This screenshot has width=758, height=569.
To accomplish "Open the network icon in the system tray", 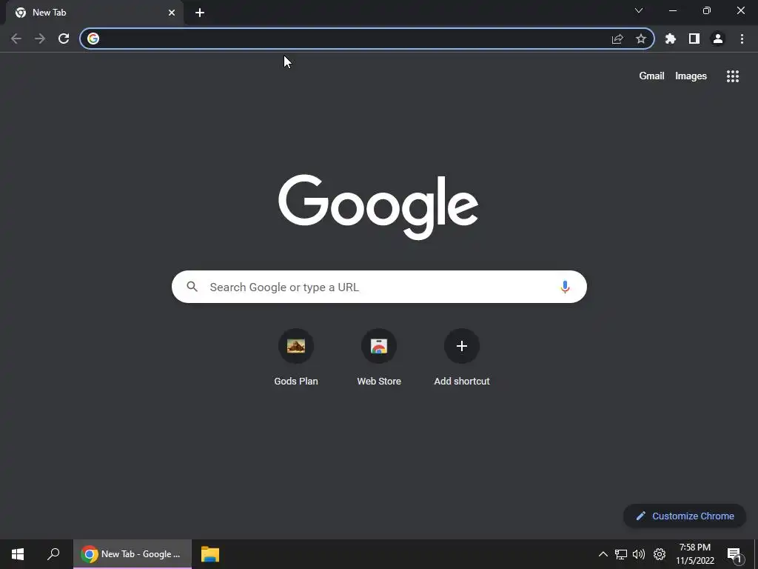I will [621, 554].
